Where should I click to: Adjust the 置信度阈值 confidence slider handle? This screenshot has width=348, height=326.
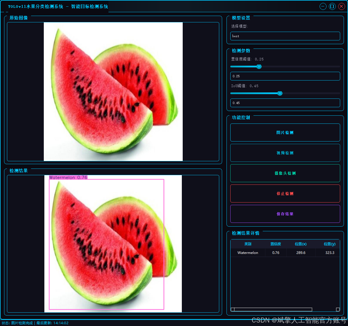click(259, 67)
